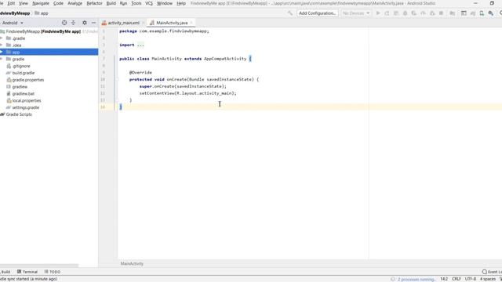502x282 pixels.
Task: Click the Make Project hammer icon
Action: tap(289, 13)
